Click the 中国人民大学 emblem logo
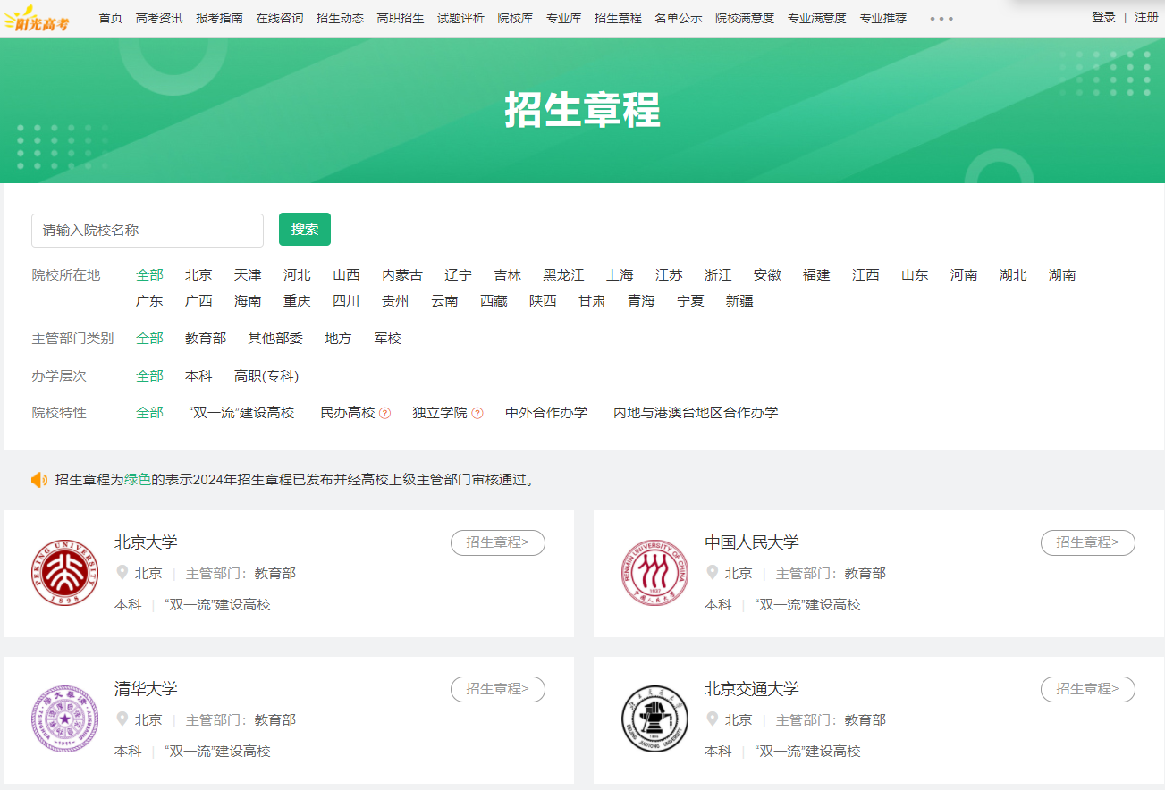The height and width of the screenshot is (790, 1165). 655,573
